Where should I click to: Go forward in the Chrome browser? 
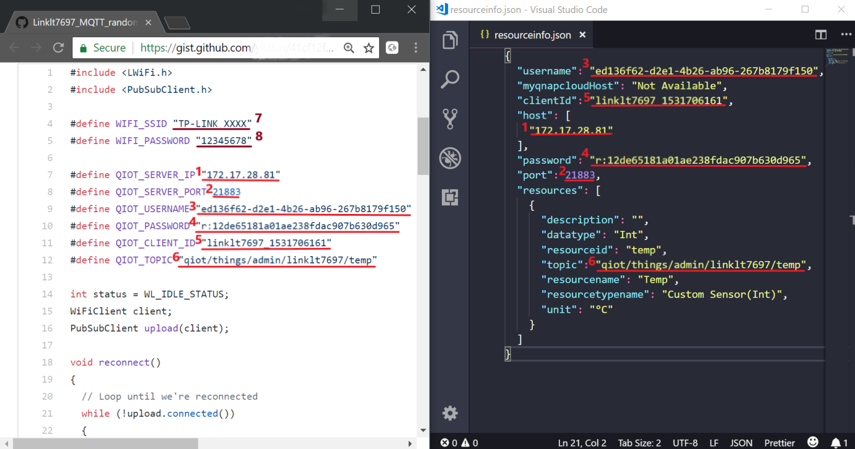pos(37,48)
